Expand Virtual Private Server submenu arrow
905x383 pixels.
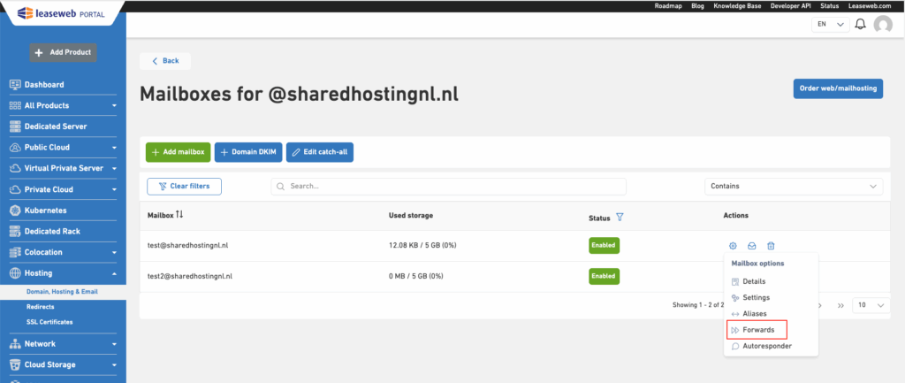(x=114, y=169)
